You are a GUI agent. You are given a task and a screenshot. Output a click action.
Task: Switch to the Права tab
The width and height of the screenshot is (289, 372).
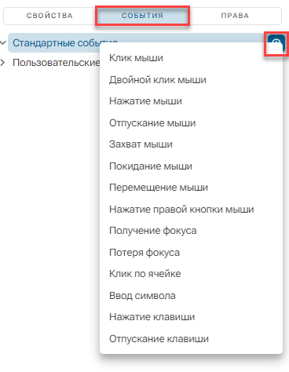point(235,16)
